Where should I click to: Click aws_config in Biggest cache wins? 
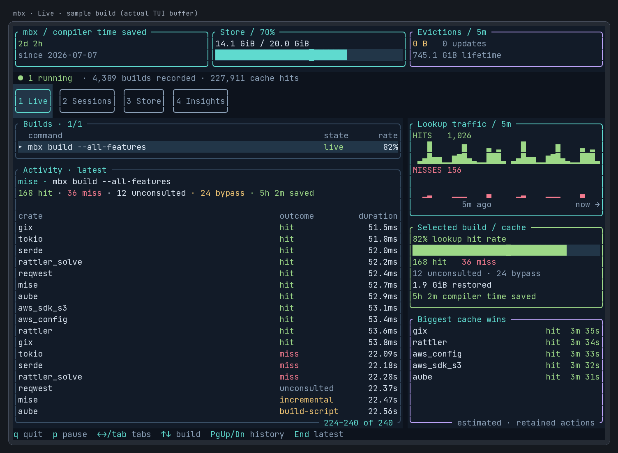[x=506, y=354]
